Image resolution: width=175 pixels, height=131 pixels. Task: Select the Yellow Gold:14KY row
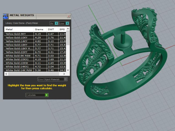[35, 41]
